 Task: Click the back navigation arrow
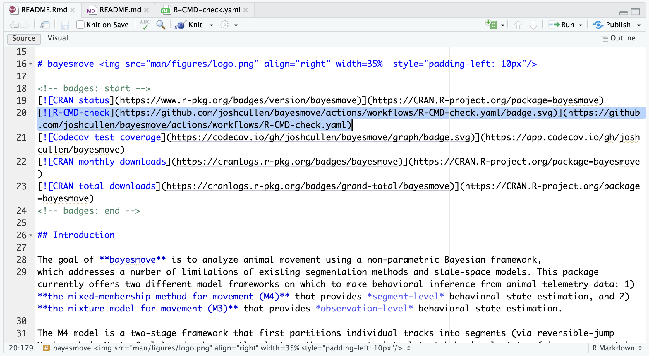pyautogui.click(x=13, y=25)
